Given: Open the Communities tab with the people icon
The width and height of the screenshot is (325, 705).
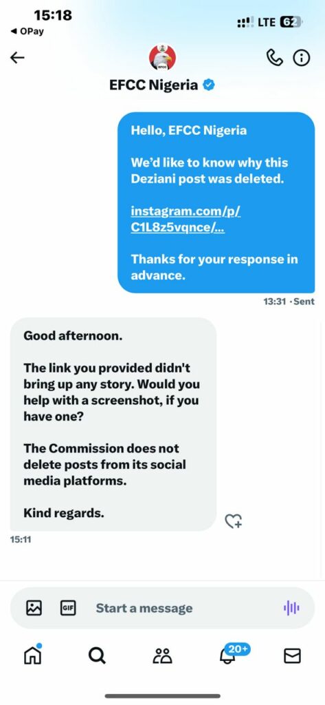Looking at the screenshot, I should [x=162, y=656].
